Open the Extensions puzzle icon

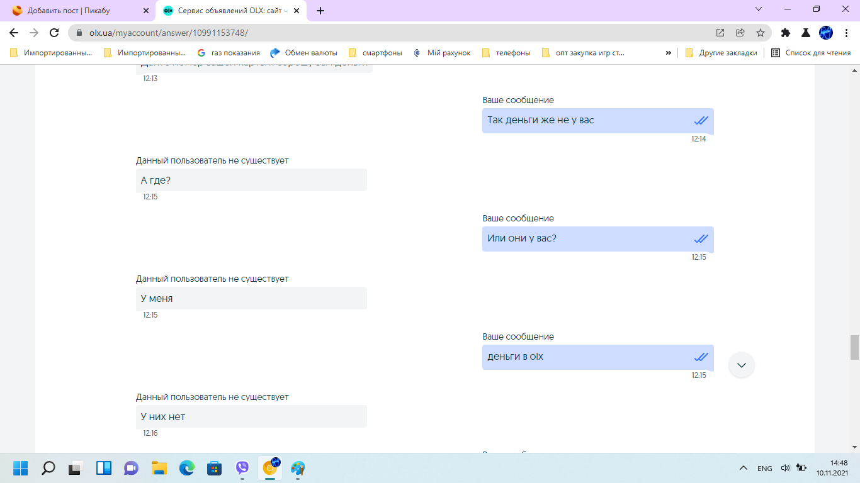(786, 33)
